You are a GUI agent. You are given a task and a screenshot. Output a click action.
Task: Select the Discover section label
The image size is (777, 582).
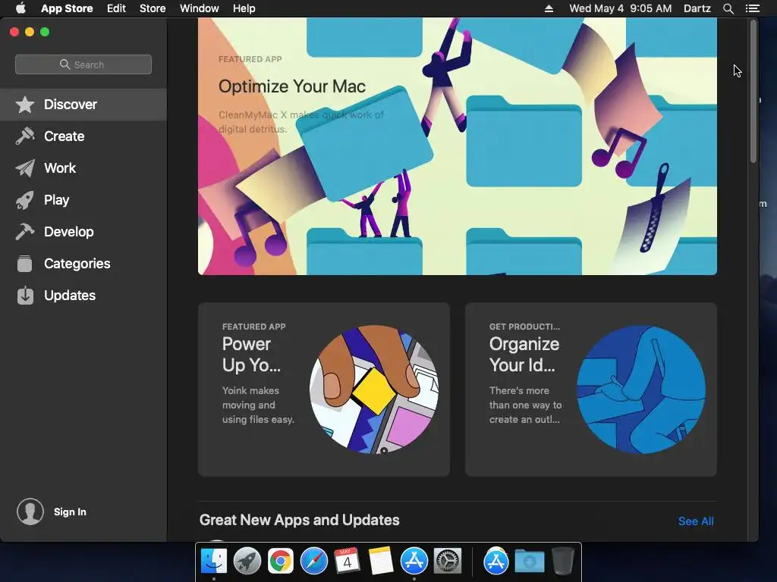tap(71, 105)
